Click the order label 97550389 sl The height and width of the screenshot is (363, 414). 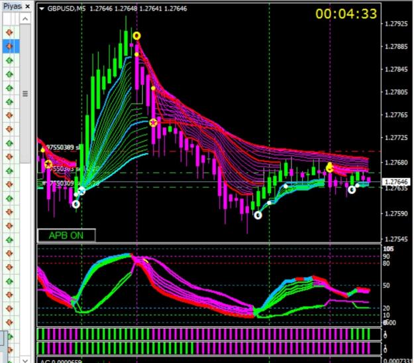point(63,147)
